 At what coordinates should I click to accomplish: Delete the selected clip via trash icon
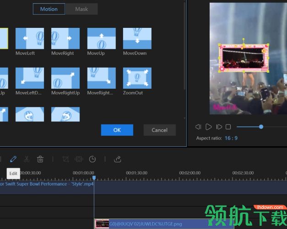pyautogui.click(x=40, y=159)
